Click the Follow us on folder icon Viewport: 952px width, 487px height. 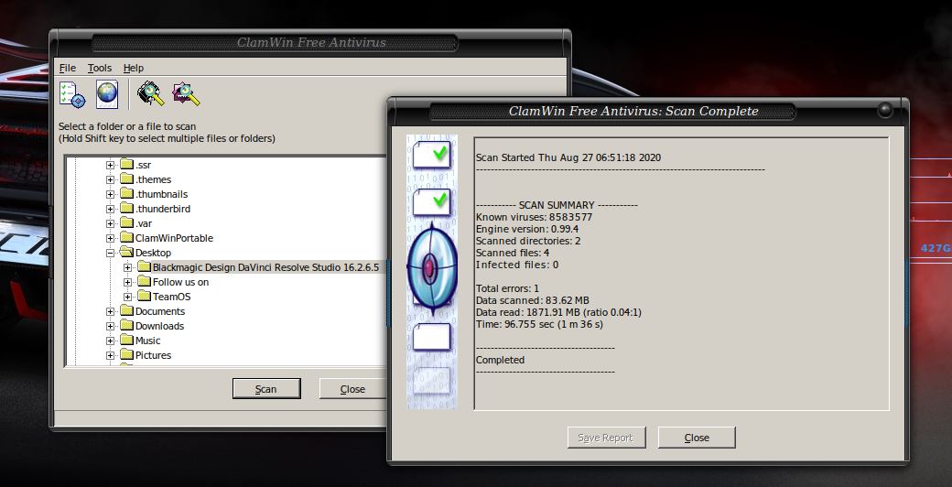pyautogui.click(x=144, y=281)
